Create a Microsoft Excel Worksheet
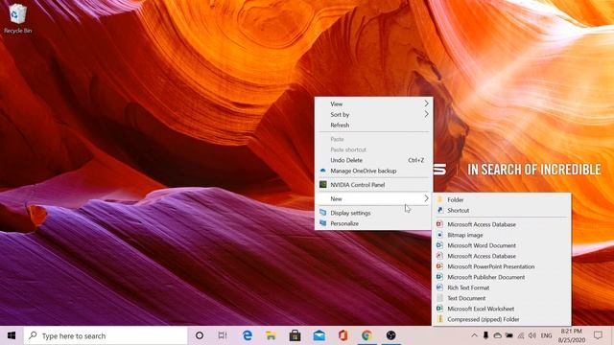Image resolution: width=614 pixels, height=345 pixels. click(x=502, y=309)
